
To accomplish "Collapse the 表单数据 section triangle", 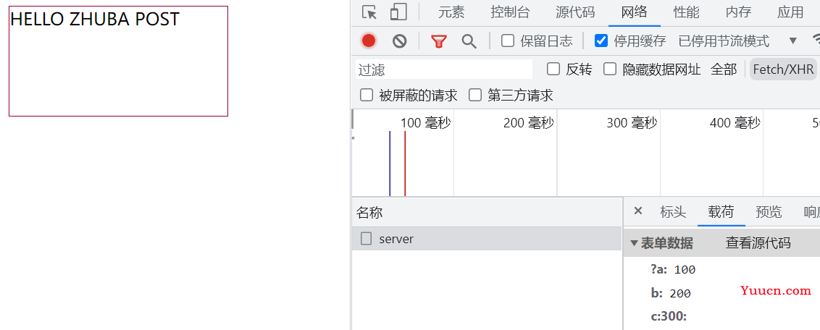I will pos(635,243).
